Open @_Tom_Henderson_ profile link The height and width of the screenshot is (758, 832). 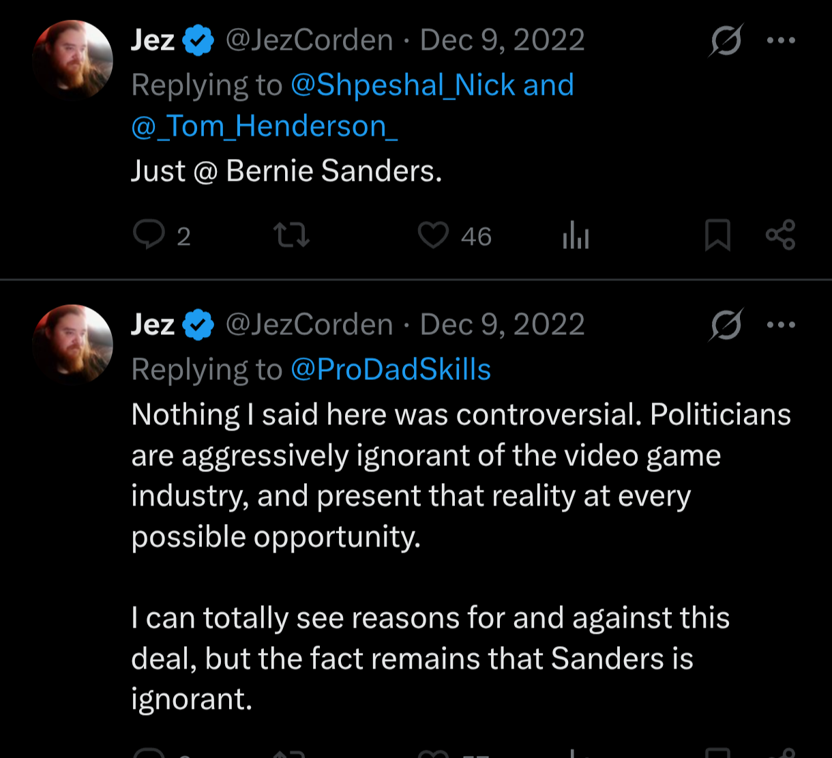pos(265,126)
